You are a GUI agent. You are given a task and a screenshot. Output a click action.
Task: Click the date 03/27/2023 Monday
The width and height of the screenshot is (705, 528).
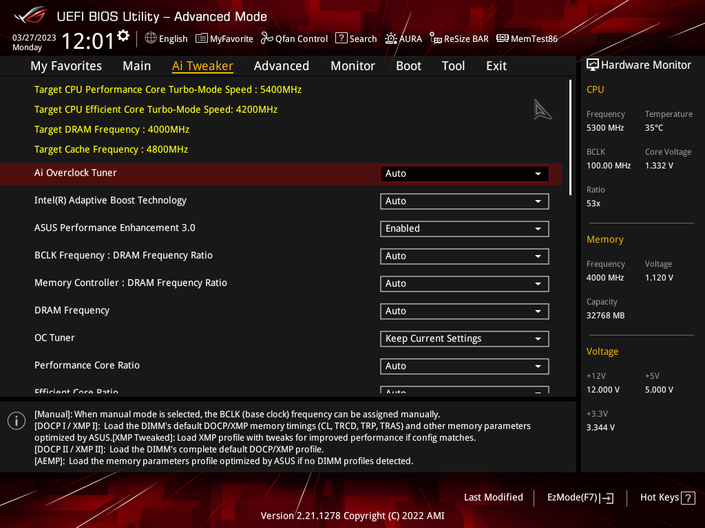pyautogui.click(x=34, y=42)
